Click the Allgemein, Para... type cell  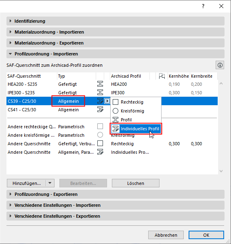coord(76,152)
